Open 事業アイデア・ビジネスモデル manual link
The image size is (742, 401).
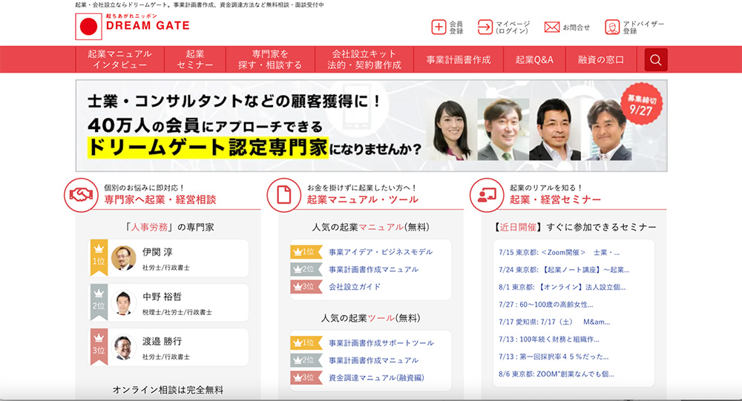tap(381, 252)
